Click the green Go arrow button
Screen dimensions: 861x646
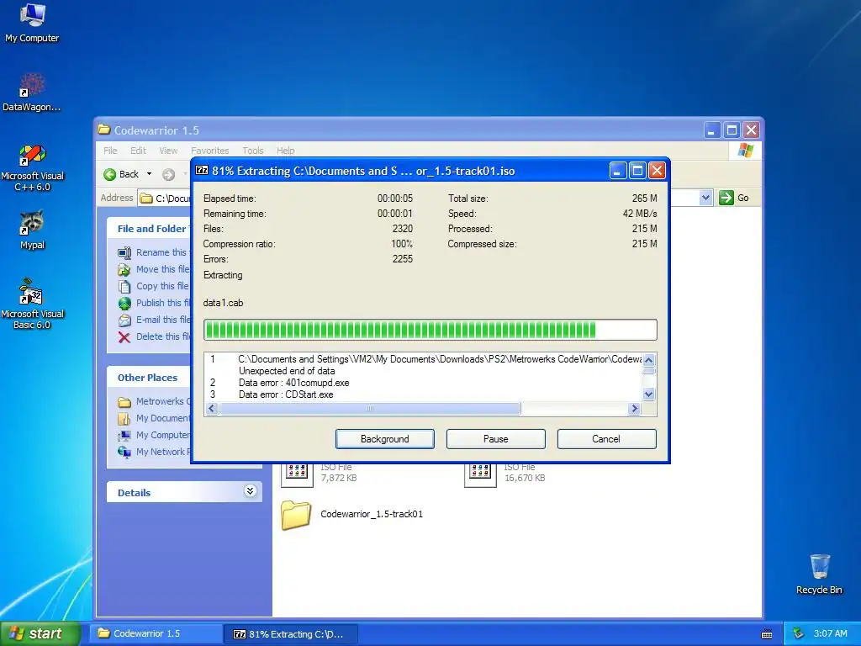tap(726, 198)
